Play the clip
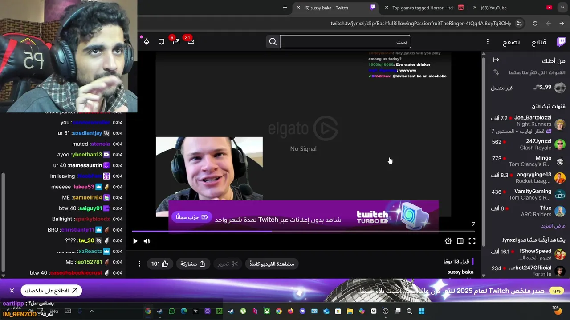The image size is (570, 320). point(135,241)
